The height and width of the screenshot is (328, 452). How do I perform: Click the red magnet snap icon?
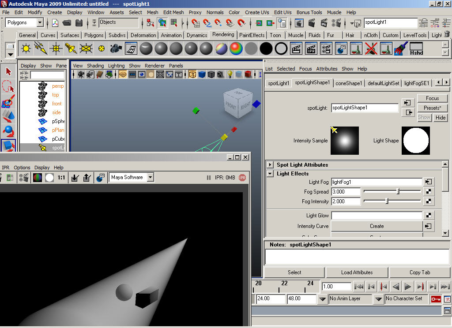click(x=241, y=23)
